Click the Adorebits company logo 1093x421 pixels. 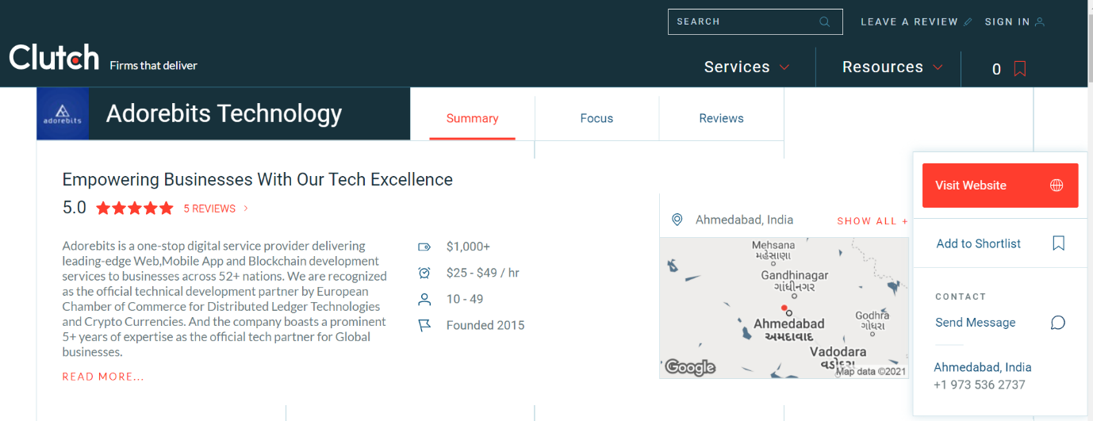(63, 113)
